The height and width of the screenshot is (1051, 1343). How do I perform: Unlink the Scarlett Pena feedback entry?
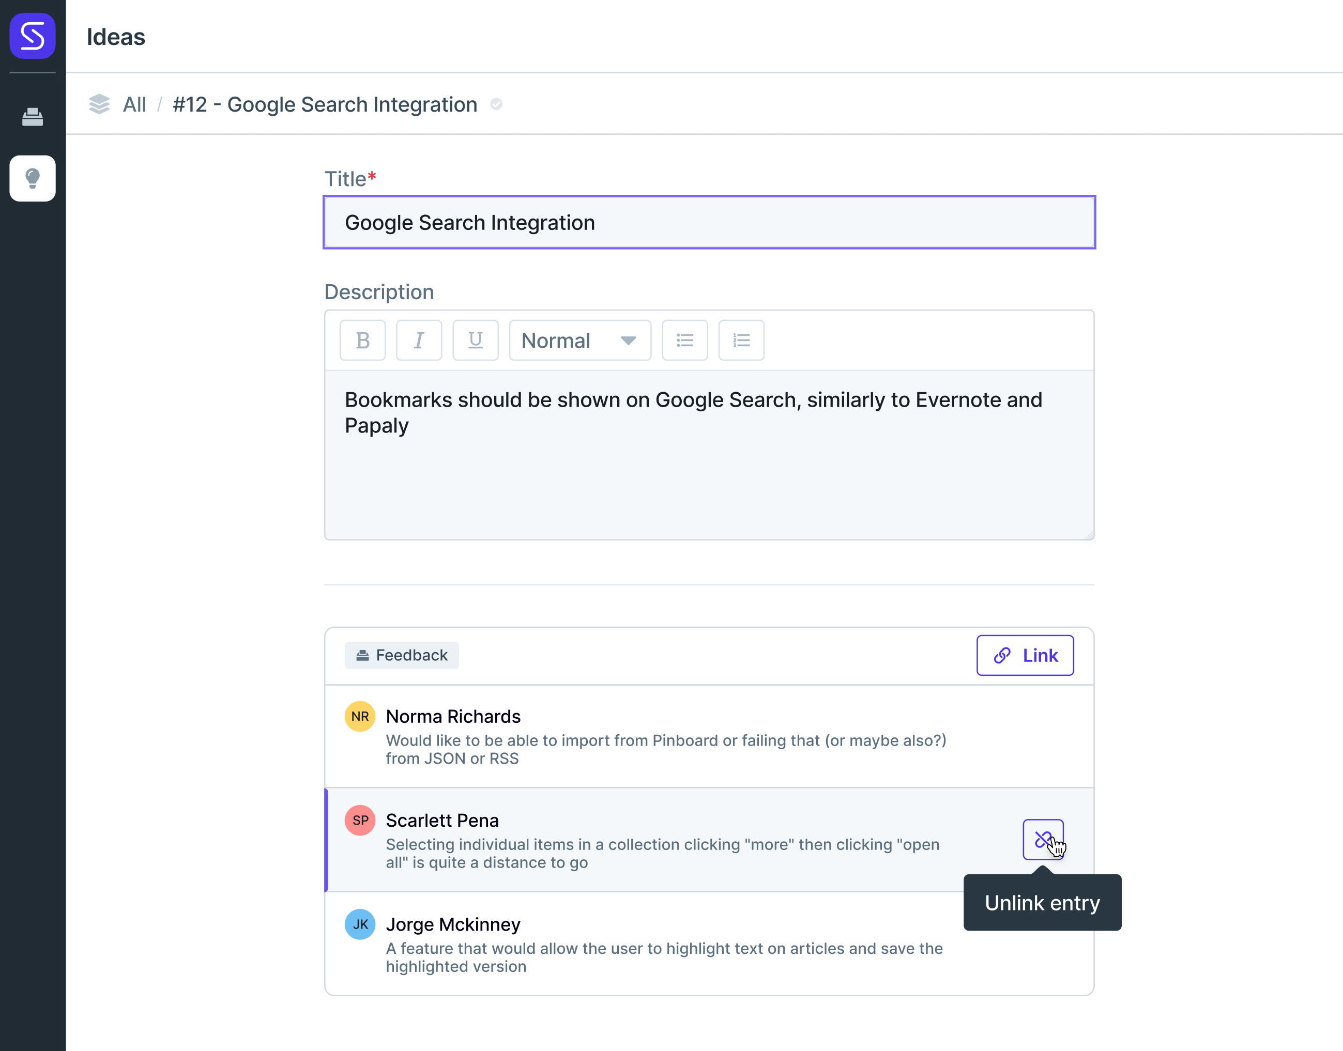1043,839
